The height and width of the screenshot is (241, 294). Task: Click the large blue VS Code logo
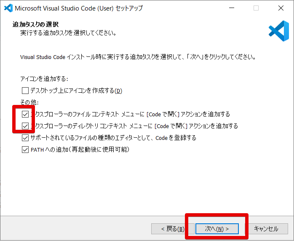[278, 31]
